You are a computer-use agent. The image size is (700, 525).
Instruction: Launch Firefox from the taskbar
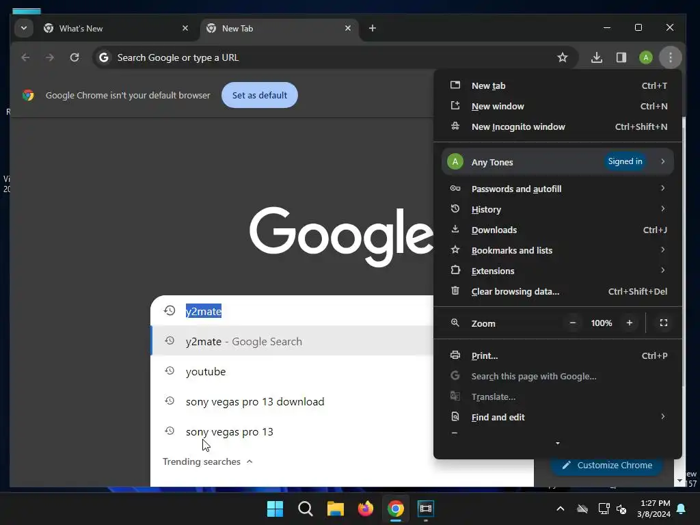point(366,509)
